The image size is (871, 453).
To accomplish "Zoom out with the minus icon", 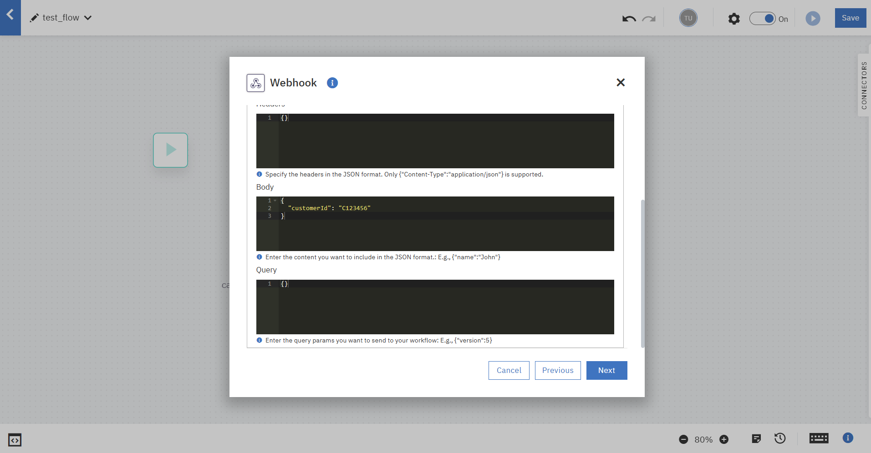I will 683,439.
